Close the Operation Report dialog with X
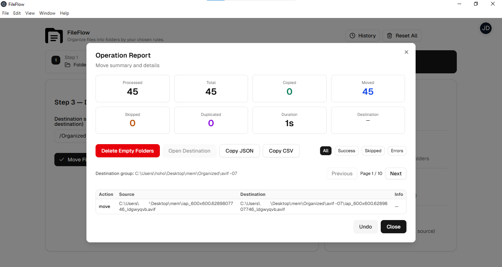The height and width of the screenshot is (267, 502). point(406,52)
